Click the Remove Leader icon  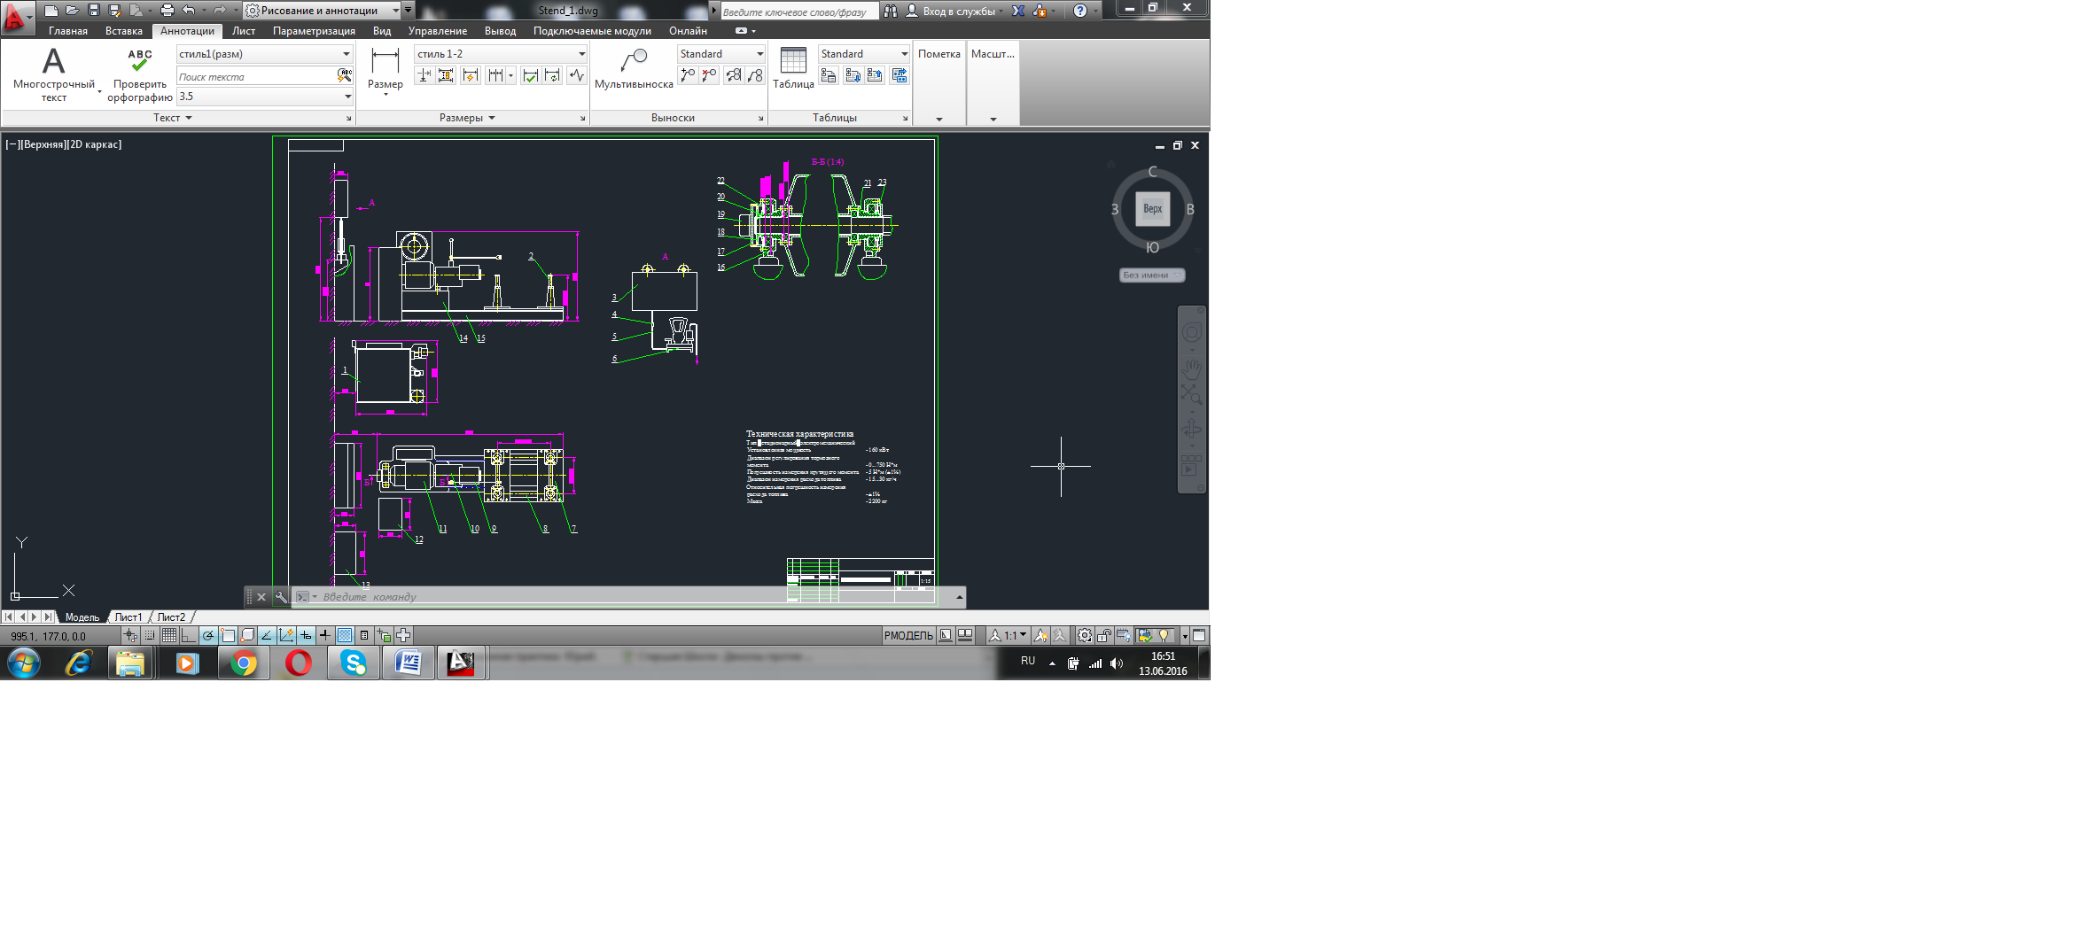coord(709,76)
